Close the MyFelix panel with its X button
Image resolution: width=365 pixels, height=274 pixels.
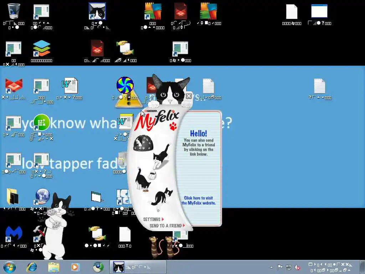tap(189, 96)
